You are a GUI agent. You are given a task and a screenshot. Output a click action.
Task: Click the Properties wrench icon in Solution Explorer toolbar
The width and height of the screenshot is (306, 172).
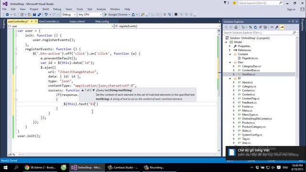coord(277,27)
